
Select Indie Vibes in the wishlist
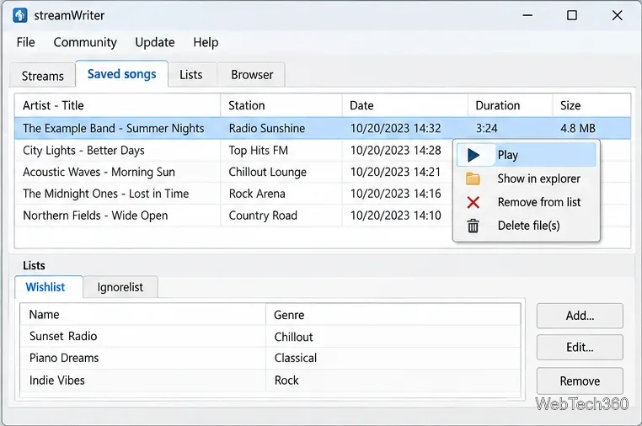coord(57,381)
